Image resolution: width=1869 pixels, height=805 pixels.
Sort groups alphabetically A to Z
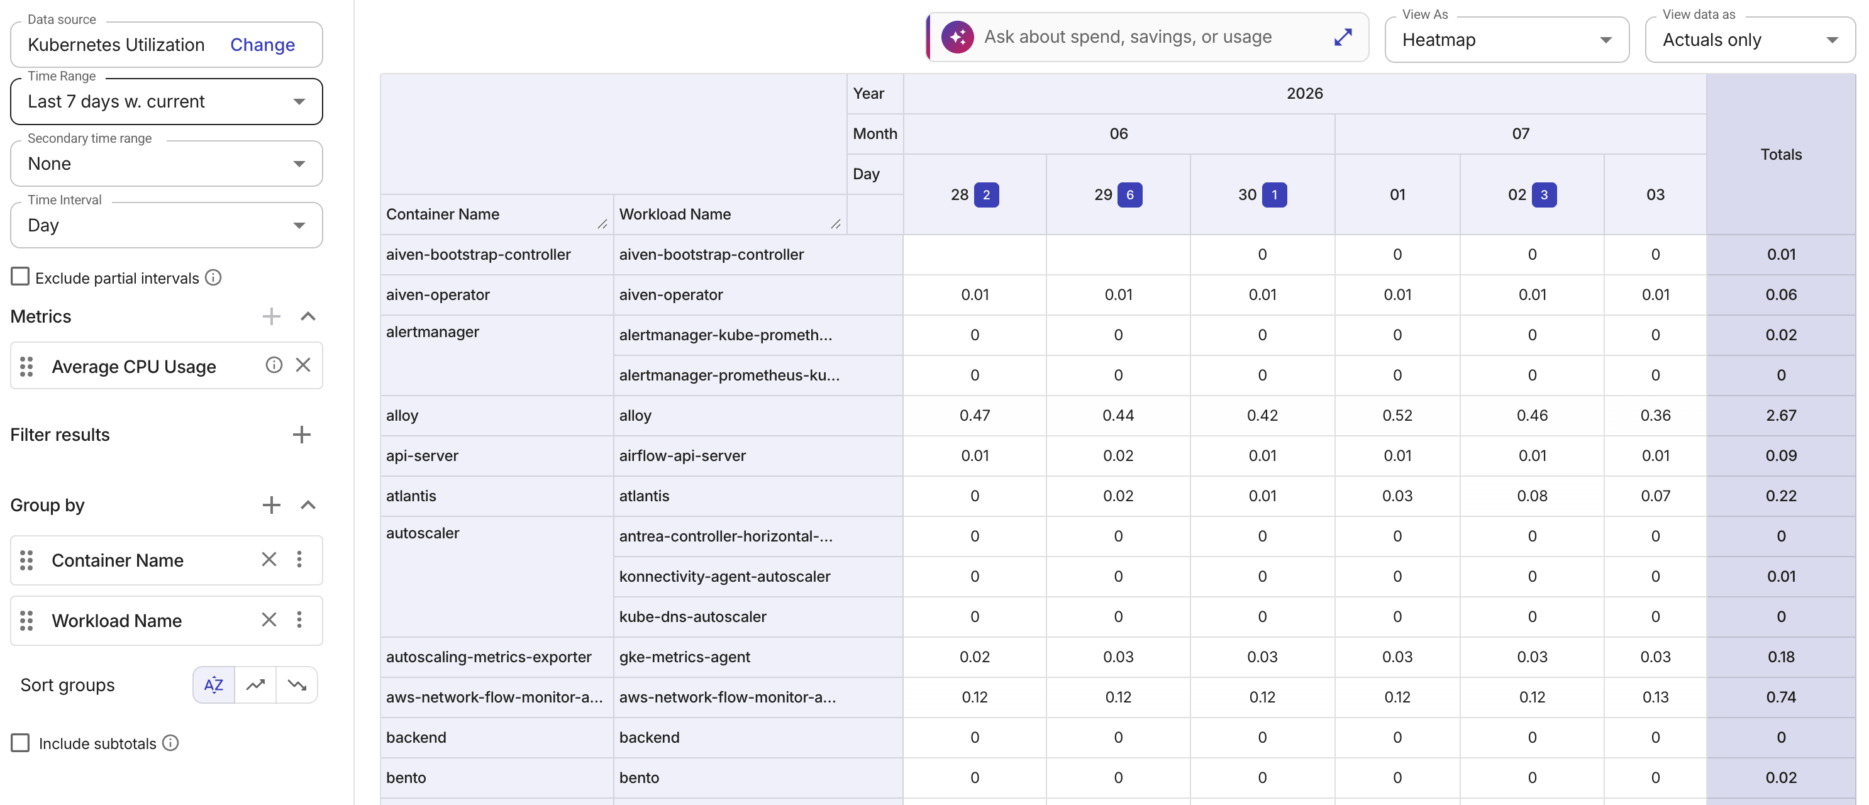[213, 686]
